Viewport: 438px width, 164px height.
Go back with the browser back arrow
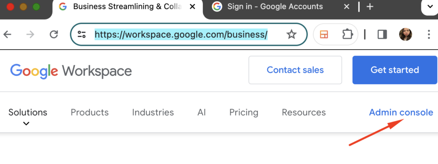pyautogui.click(x=7, y=34)
